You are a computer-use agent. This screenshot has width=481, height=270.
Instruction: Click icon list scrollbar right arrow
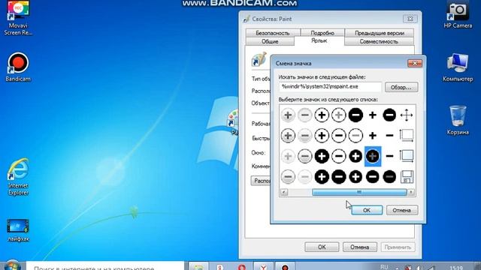[411, 192]
